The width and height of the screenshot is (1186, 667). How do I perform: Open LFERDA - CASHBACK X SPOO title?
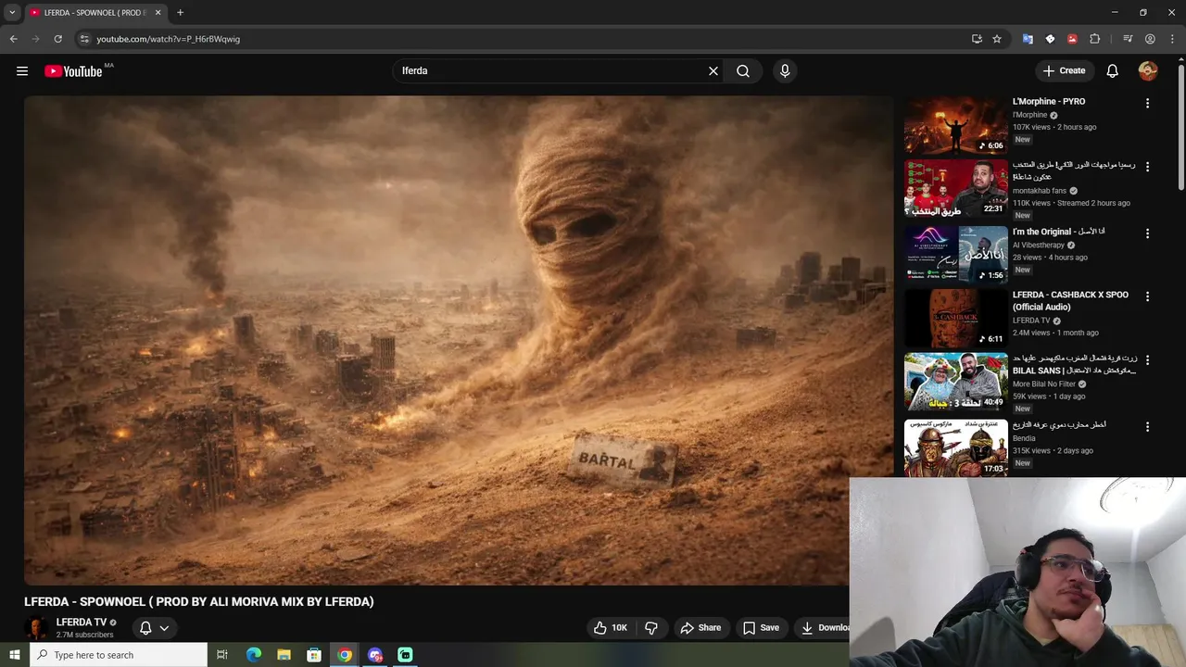pyautogui.click(x=1070, y=301)
